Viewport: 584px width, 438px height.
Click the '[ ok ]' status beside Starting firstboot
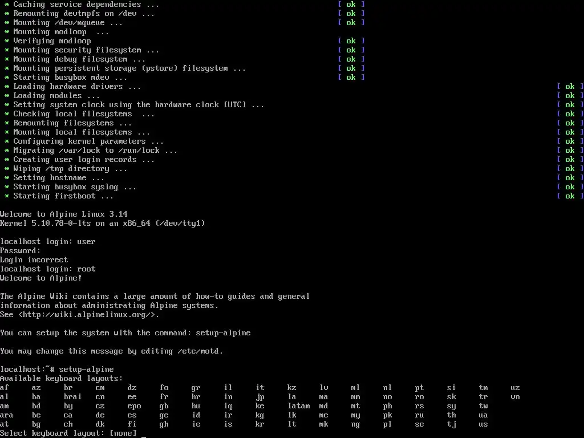click(570, 196)
